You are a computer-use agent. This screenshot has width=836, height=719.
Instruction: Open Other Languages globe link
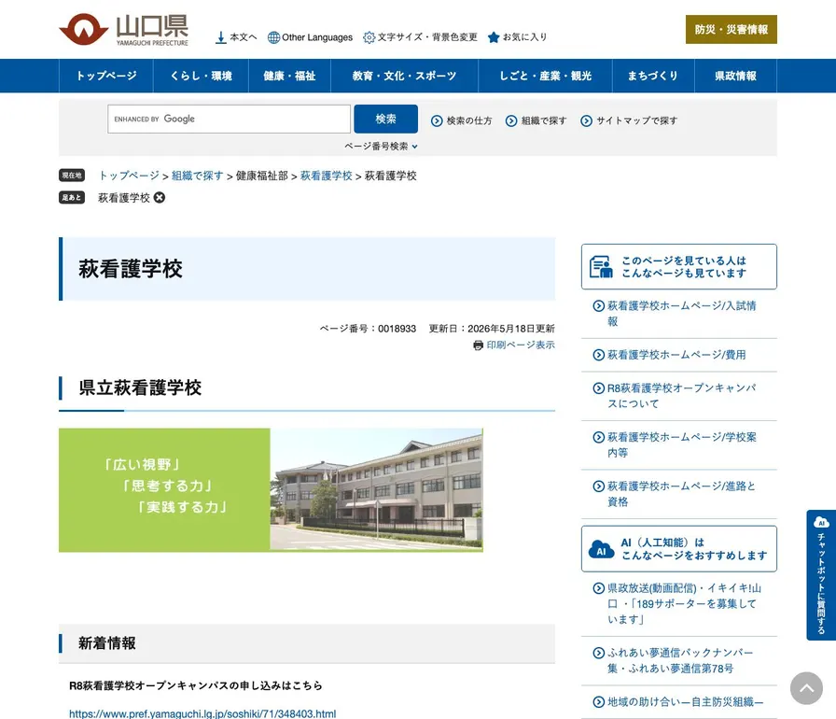(x=310, y=37)
